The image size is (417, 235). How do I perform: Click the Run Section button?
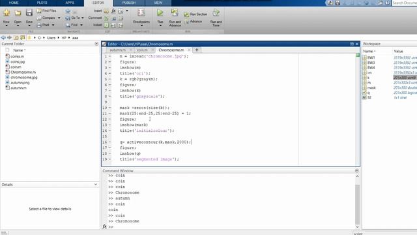click(x=195, y=14)
